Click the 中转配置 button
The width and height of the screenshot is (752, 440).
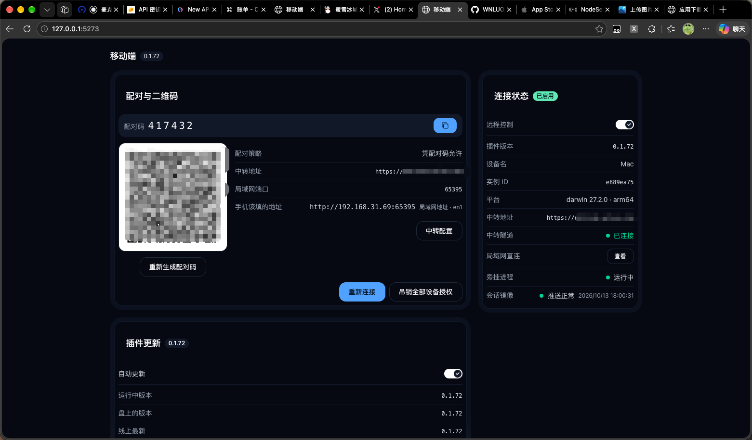pyautogui.click(x=439, y=231)
